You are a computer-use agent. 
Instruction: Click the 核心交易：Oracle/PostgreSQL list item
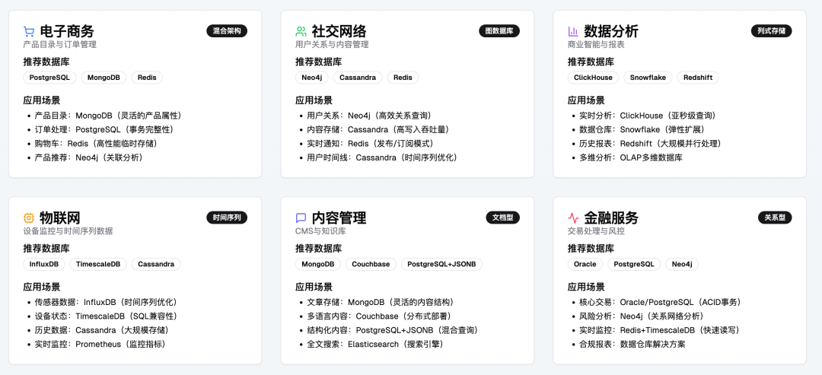661,302
